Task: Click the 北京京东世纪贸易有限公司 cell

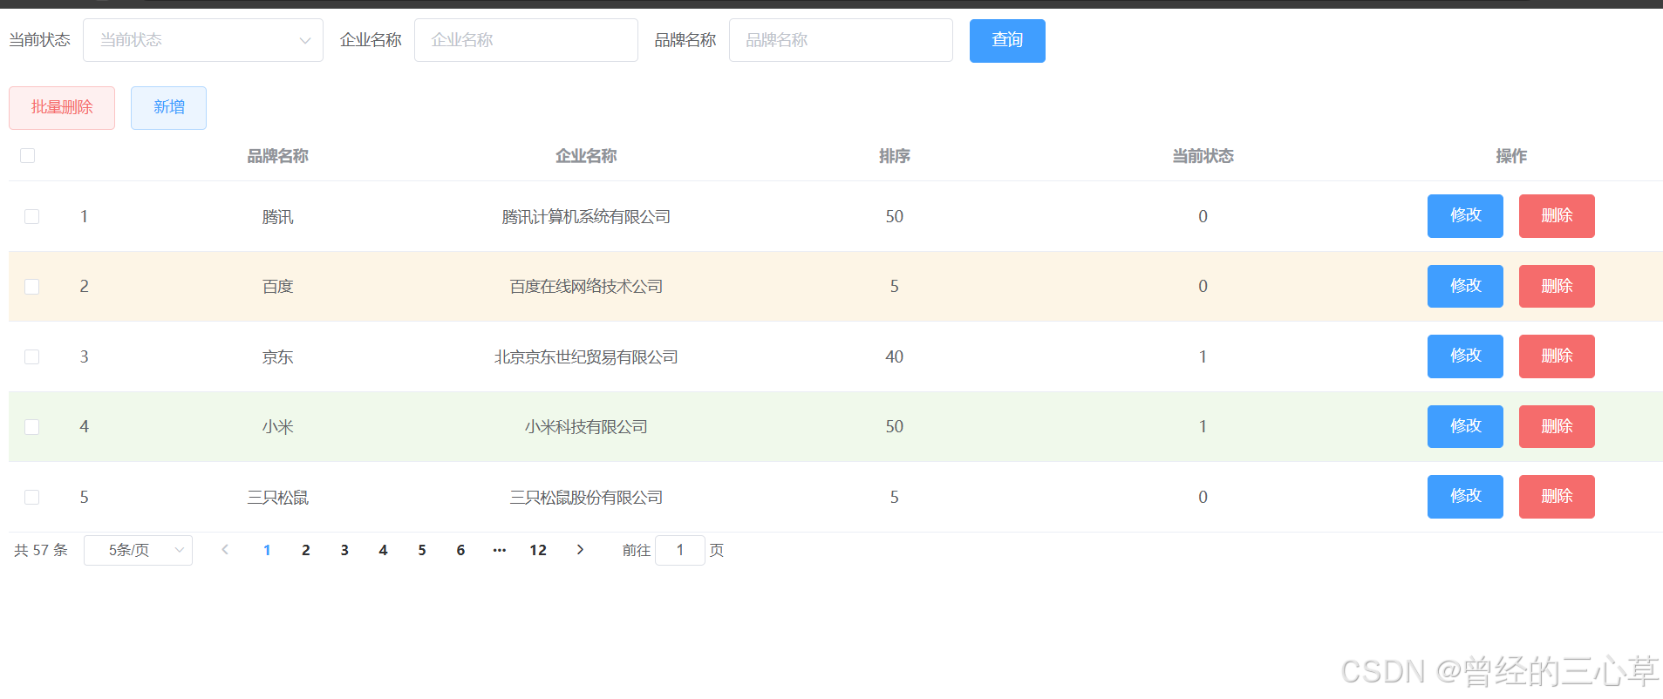Action: click(x=586, y=356)
